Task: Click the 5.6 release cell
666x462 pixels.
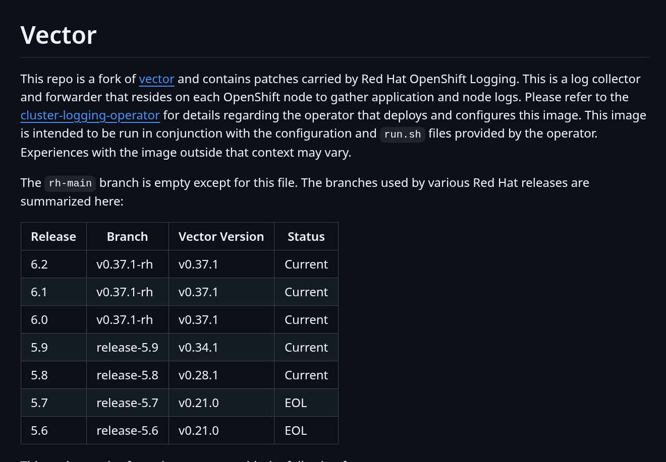Action: pyautogui.click(x=39, y=431)
